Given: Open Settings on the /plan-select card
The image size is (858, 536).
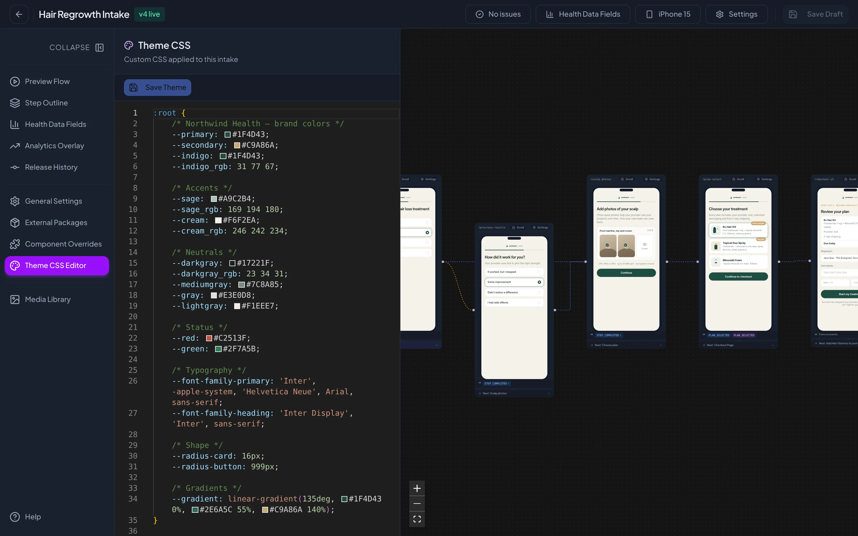Looking at the screenshot, I should [x=764, y=179].
